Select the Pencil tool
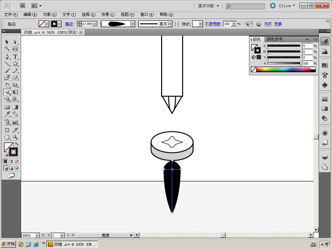 click(15, 70)
